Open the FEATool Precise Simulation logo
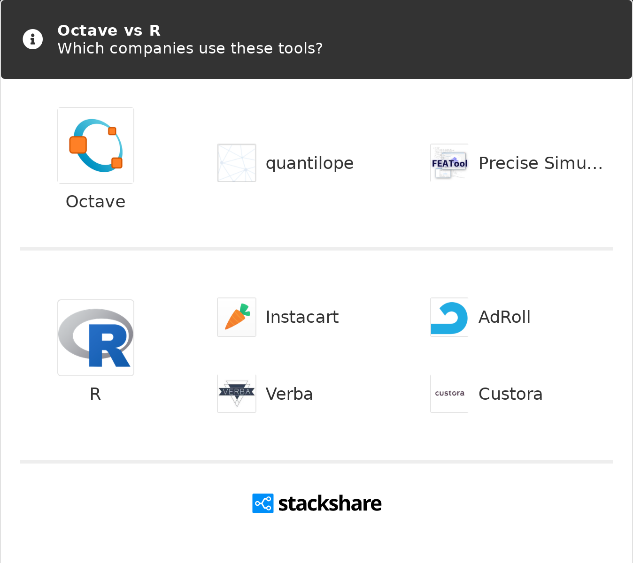Viewport: 633px width, 563px height. [x=449, y=163]
